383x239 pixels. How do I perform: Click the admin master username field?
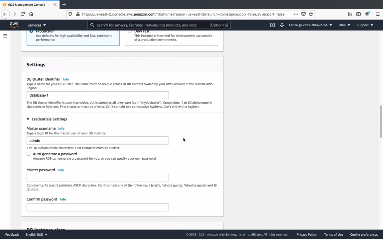[x=98, y=140]
